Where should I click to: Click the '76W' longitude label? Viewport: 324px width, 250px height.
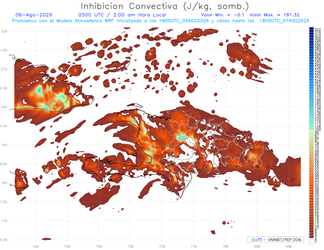(35, 246)
